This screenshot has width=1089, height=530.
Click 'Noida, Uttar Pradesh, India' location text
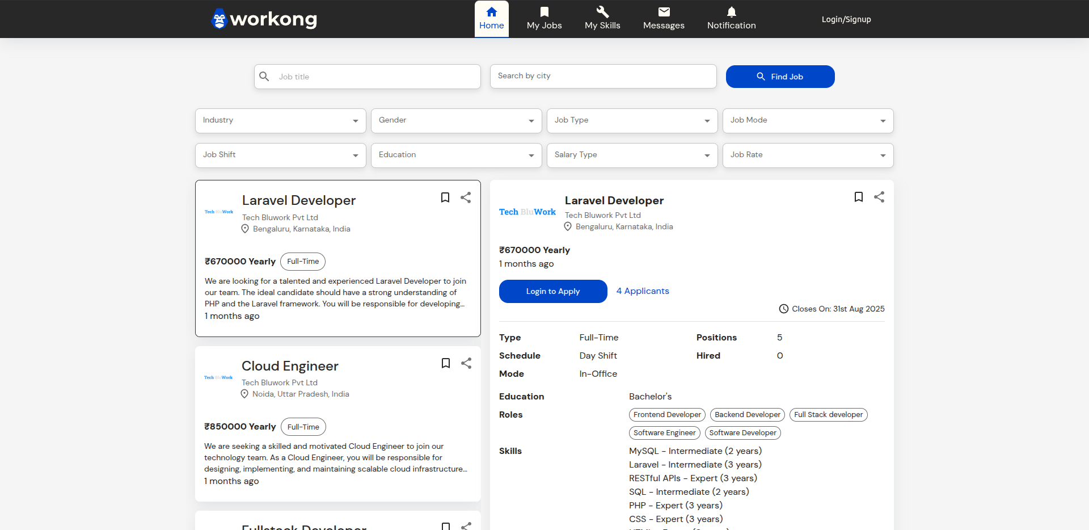(x=301, y=394)
